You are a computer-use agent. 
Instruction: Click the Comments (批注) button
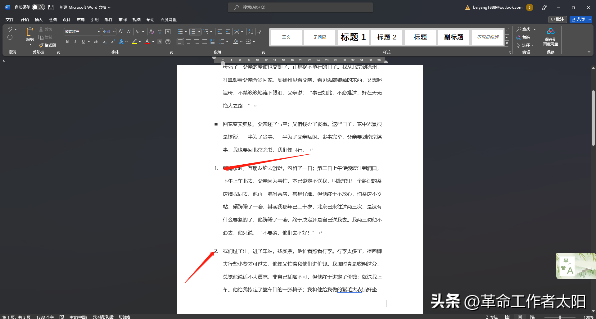[x=558, y=19]
